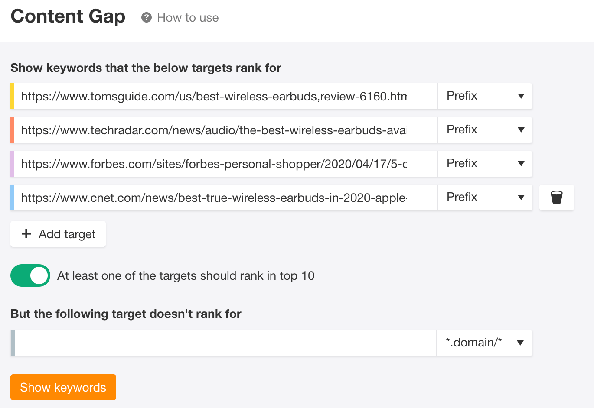Open the Prefix dropdown for the forbes URL
594x408 pixels.
click(x=485, y=164)
